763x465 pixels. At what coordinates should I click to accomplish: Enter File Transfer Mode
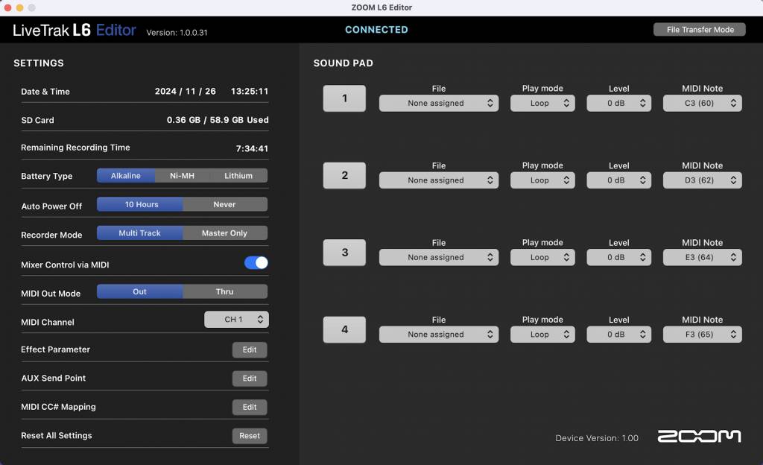699,29
